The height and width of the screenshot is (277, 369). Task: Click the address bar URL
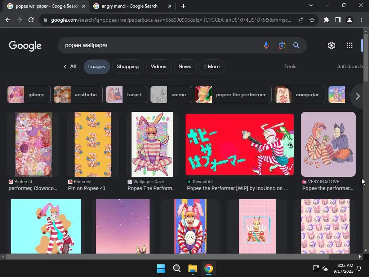point(171,20)
